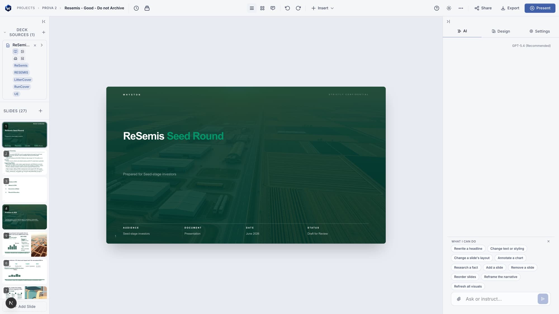Viewport: 559px width, 314px height.
Task: Go to PROVA 2 breadcrumb
Action: [x=49, y=8]
